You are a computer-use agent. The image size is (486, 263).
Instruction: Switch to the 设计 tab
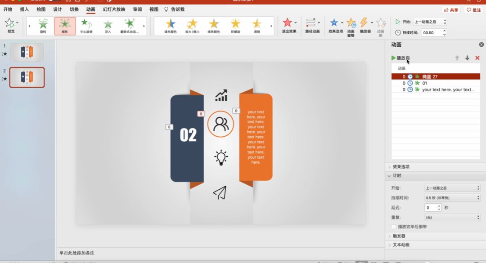point(57,9)
